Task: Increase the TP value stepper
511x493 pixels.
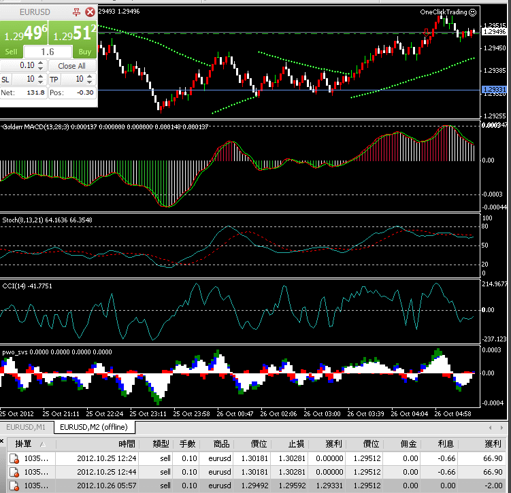Action: [90, 76]
